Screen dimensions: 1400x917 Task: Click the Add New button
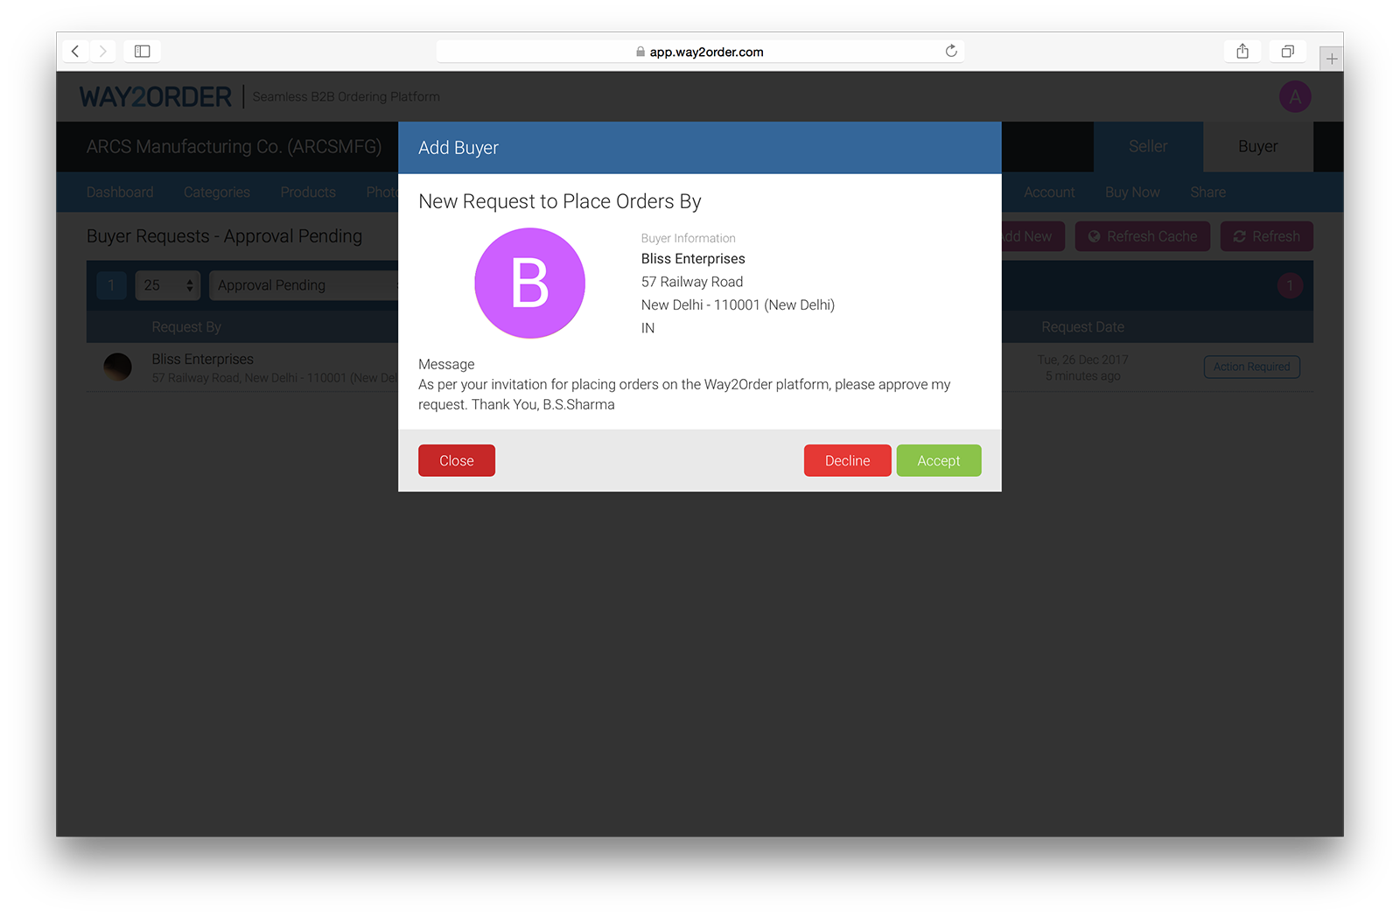point(1032,236)
